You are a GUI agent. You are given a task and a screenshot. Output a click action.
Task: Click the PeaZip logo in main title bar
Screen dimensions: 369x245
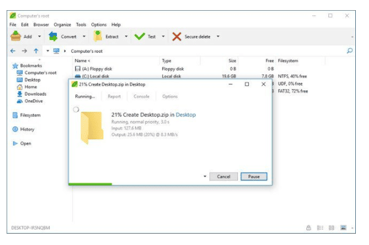(x=13, y=16)
